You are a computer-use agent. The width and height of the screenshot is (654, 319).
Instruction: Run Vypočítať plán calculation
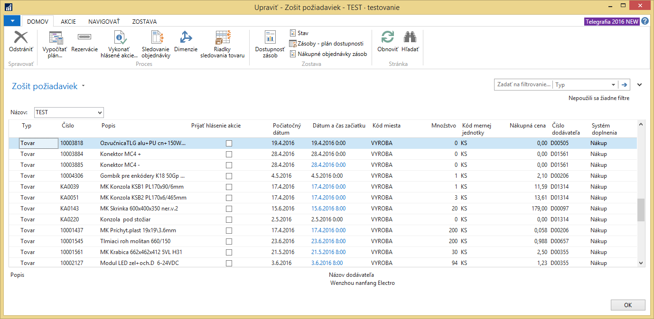55,45
